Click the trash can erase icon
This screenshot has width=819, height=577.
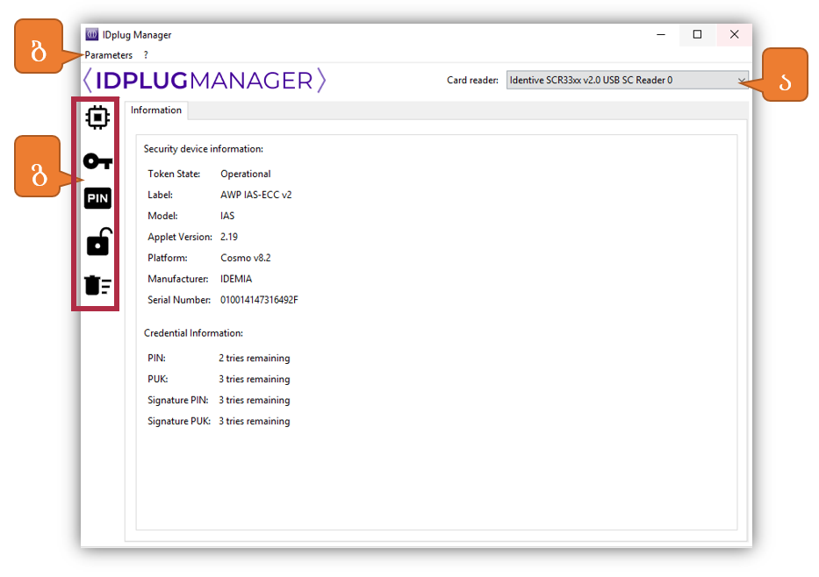pyautogui.click(x=97, y=284)
